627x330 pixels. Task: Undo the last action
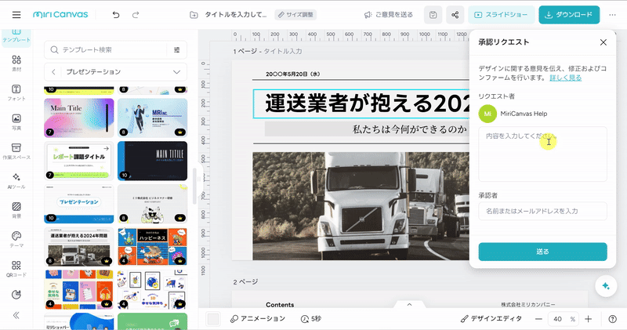pos(116,15)
